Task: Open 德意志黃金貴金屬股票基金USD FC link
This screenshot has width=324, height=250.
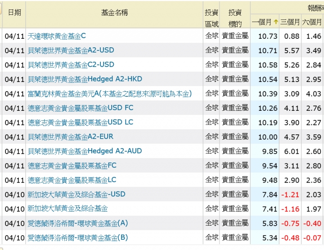Action: 81,108
